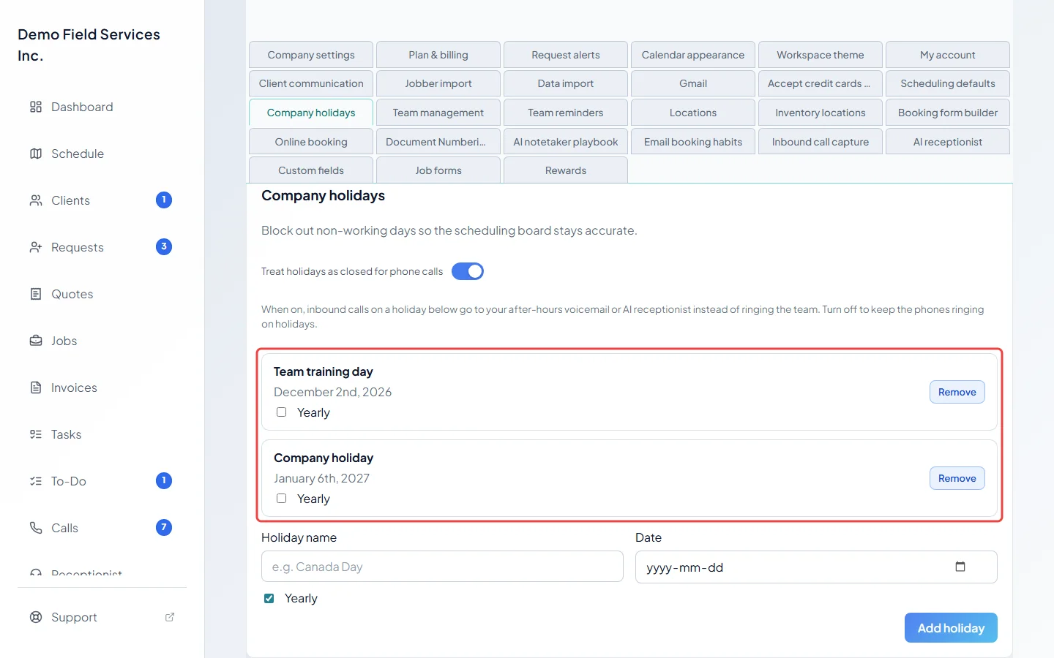The width and height of the screenshot is (1054, 658).
Task: Click the Invoices file icon
Action: pyautogui.click(x=36, y=387)
